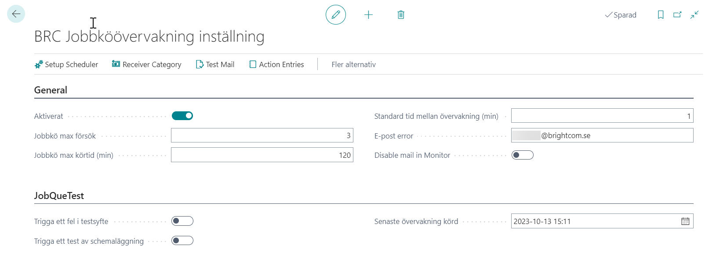
Task: Open Setup Scheduler action
Action: 66,64
